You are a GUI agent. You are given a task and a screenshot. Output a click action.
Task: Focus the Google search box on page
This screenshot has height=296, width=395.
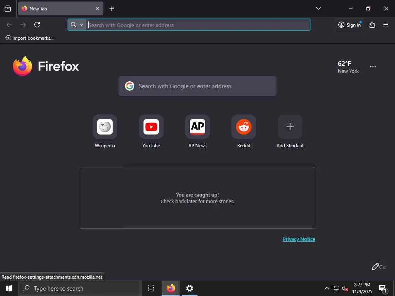[x=197, y=86]
